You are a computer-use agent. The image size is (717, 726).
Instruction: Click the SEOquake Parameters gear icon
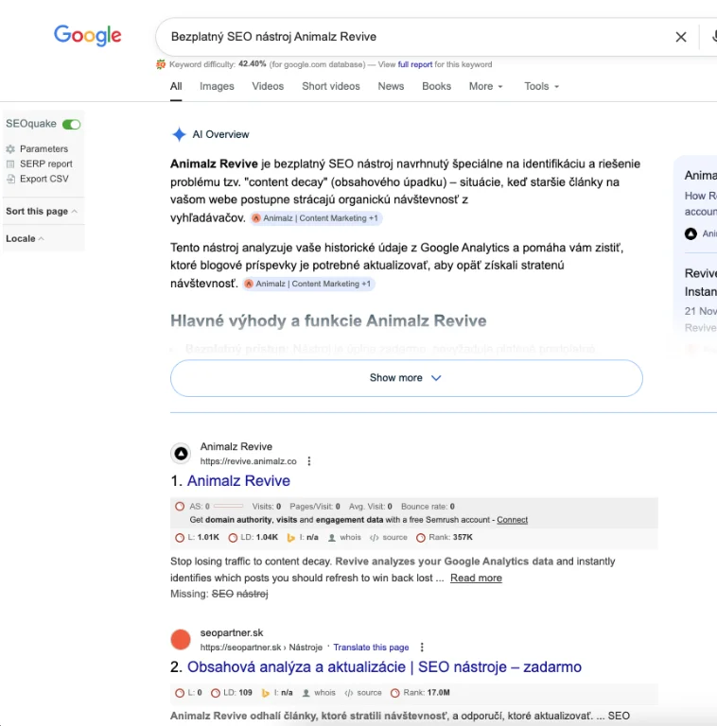10,149
